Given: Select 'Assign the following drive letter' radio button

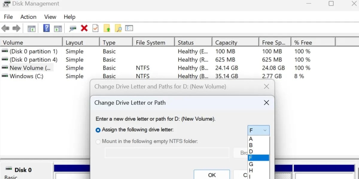Looking at the screenshot, I should click(98, 130).
